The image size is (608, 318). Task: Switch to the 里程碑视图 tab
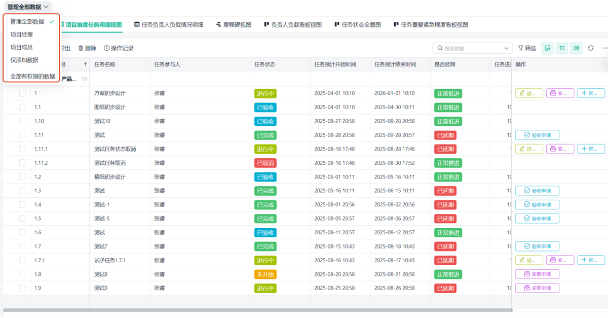(x=234, y=24)
